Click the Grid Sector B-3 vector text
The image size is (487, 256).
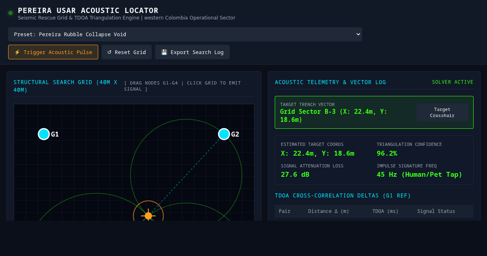[334, 115]
